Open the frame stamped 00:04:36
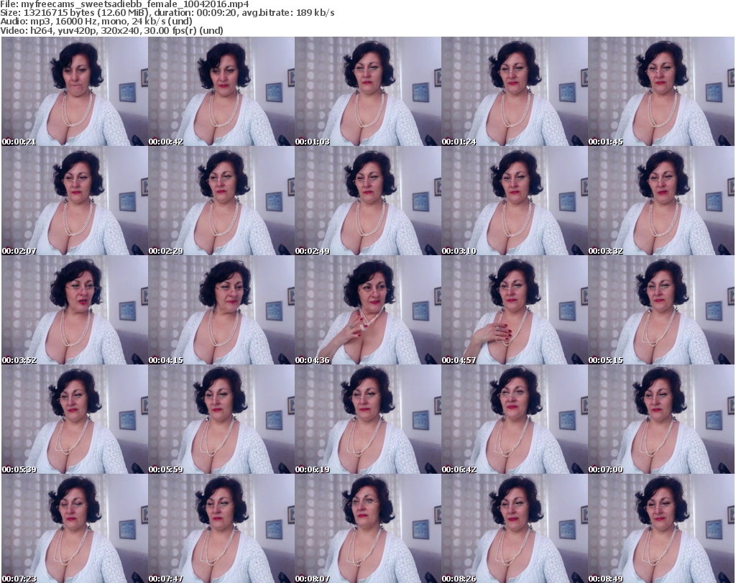The image size is (736, 583). 367,311
